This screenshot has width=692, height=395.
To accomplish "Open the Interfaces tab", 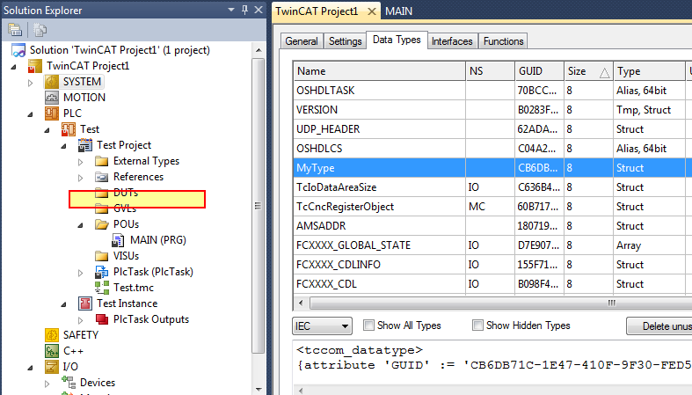I will [x=452, y=41].
